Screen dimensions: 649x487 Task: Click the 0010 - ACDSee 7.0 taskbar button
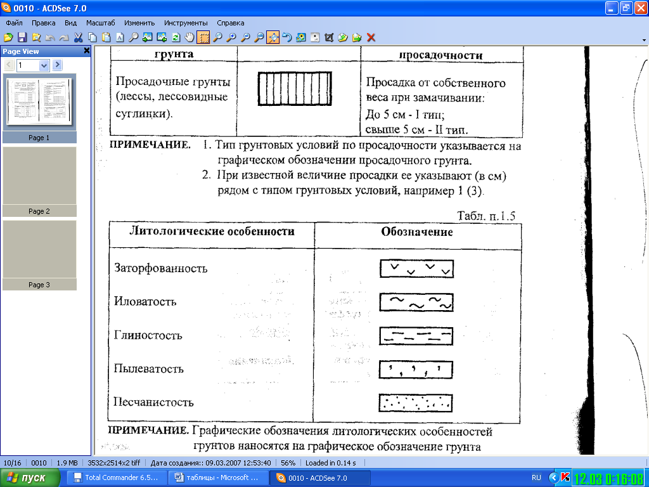coord(320,477)
